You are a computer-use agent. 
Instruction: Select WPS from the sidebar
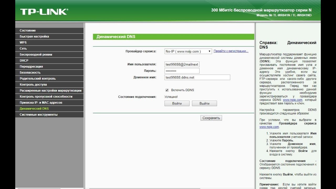[49, 43]
